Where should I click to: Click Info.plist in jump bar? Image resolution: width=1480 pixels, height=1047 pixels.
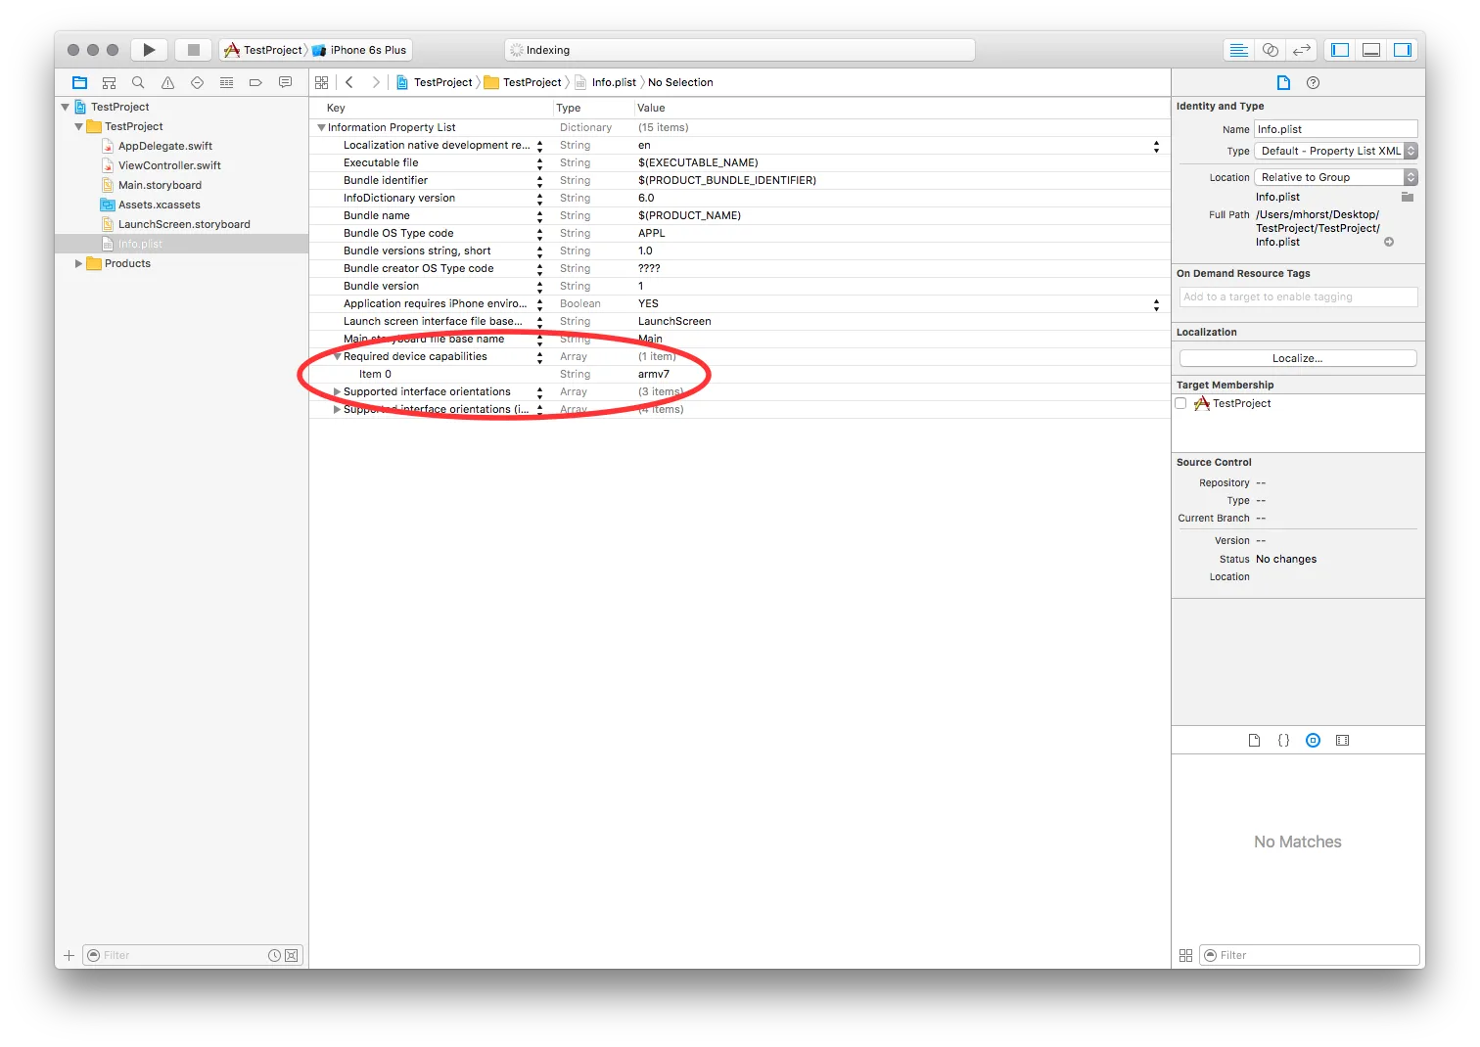(x=605, y=82)
